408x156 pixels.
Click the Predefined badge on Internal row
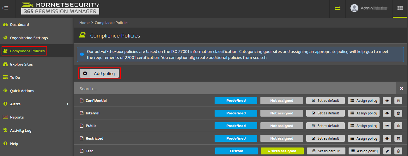click(236, 113)
